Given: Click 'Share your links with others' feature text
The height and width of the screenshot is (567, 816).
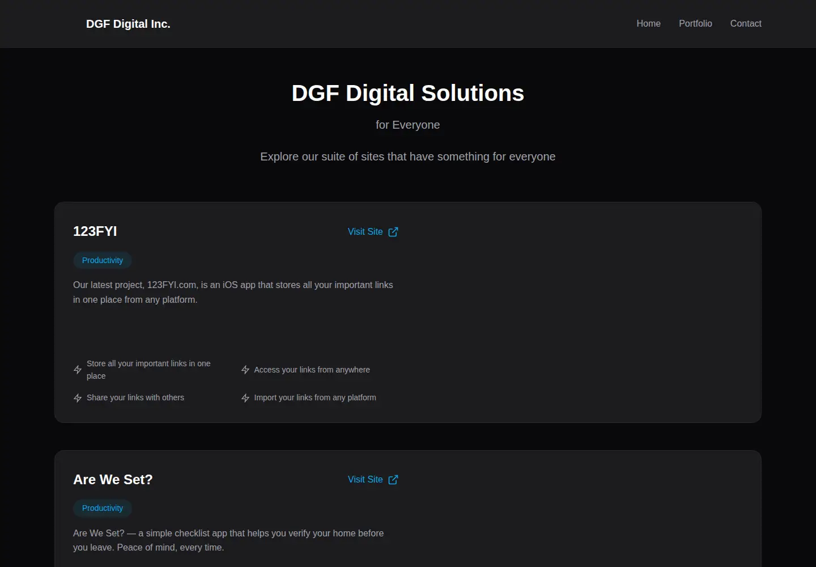Looking at the screenshot, I should coord(135,398).
